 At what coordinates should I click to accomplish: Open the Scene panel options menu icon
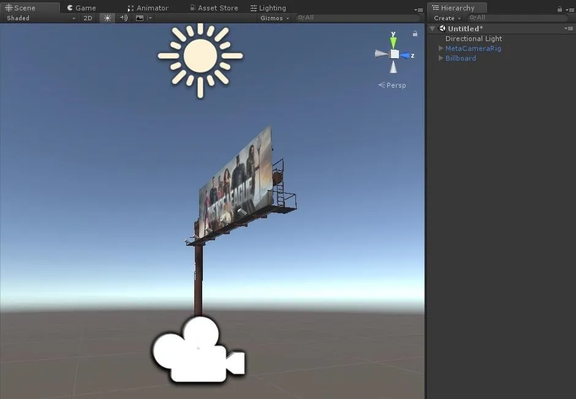(419, 10)
